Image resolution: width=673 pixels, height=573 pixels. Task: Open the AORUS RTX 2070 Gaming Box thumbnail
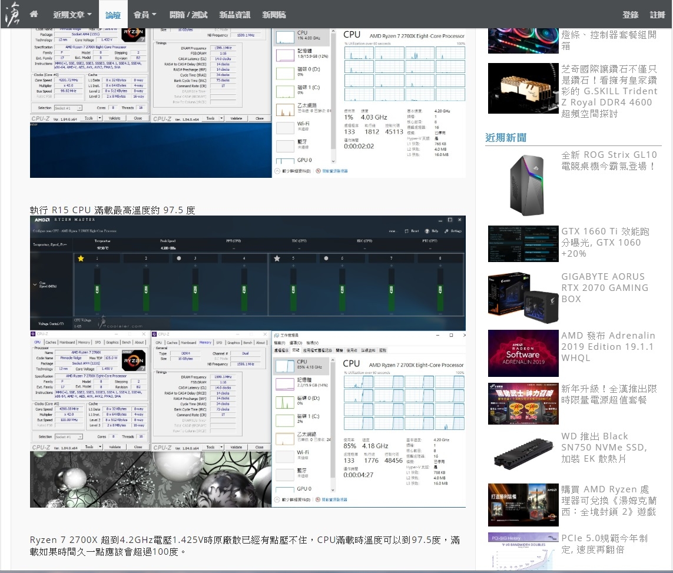523,297
